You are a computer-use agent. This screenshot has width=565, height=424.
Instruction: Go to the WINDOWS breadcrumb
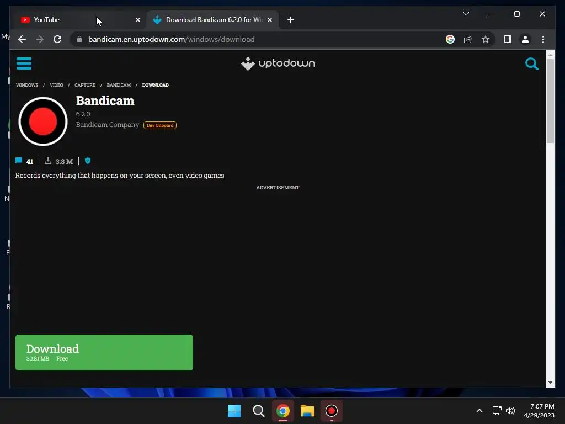tap(27, 85)
